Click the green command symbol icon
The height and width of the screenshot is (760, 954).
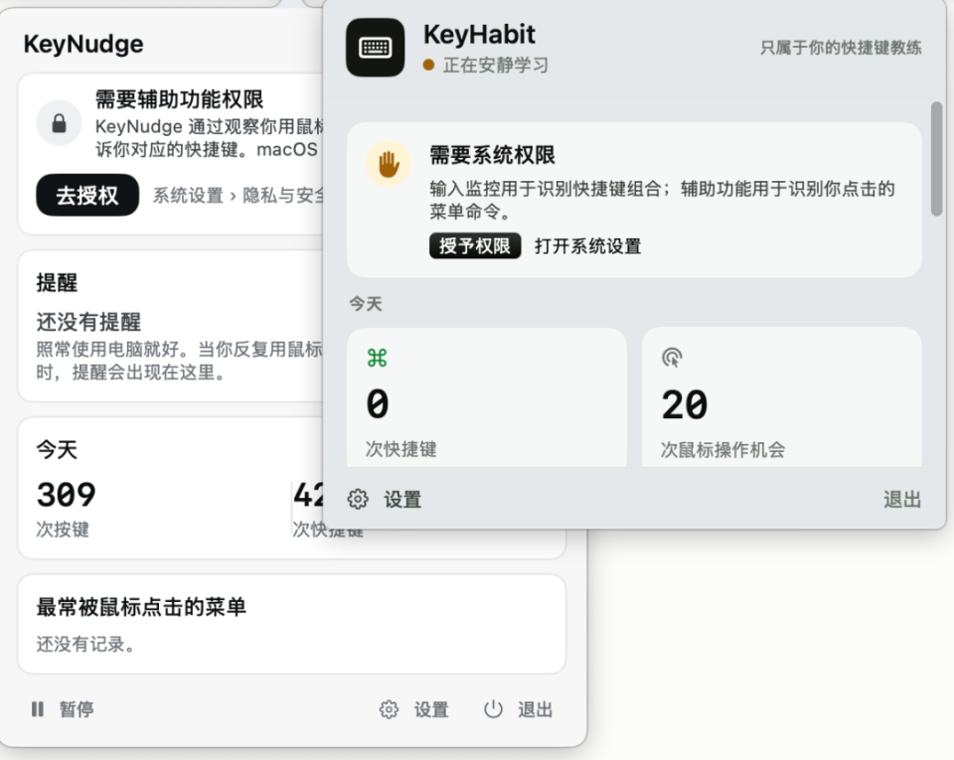coord(378,358)
